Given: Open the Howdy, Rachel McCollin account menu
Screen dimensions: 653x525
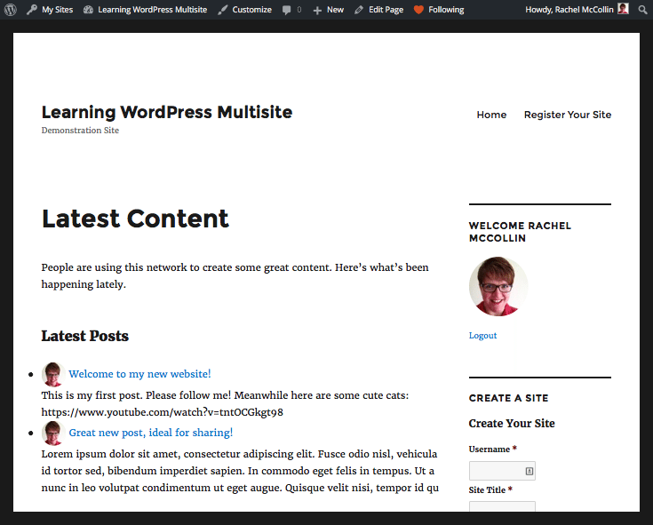Looking at the screenshot, I should (x=577, y=10).
